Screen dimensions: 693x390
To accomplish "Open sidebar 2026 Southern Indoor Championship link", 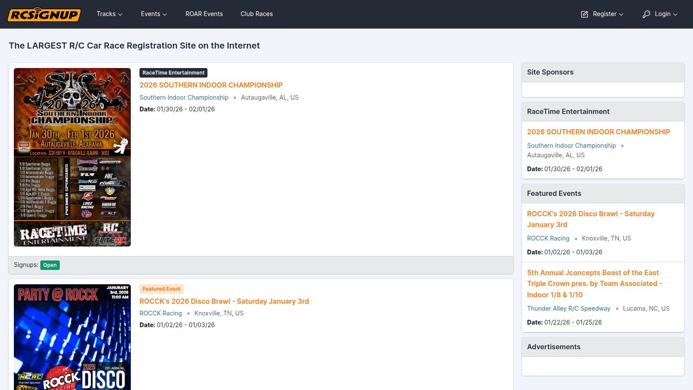I will [599, 132].
